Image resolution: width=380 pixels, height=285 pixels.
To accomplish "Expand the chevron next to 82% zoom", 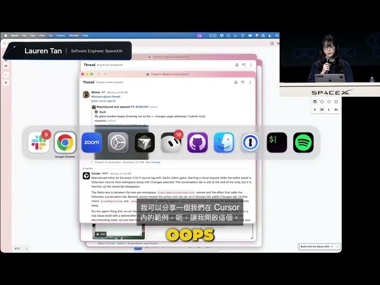I will tap(26, 248).
